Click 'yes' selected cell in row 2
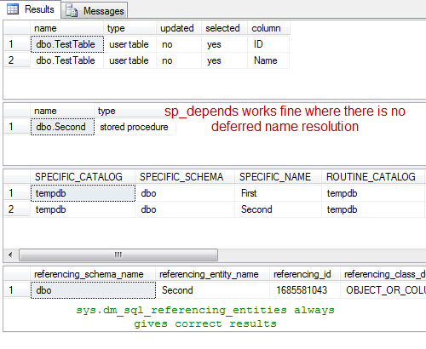Viewport: 426px width, 349px height. [224, 60]
